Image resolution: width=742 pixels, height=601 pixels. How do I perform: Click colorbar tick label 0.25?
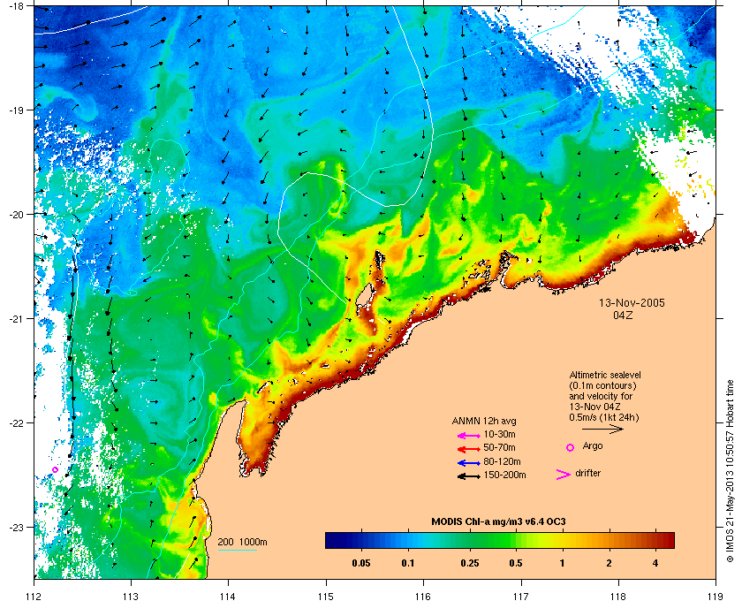coord(470,563)
